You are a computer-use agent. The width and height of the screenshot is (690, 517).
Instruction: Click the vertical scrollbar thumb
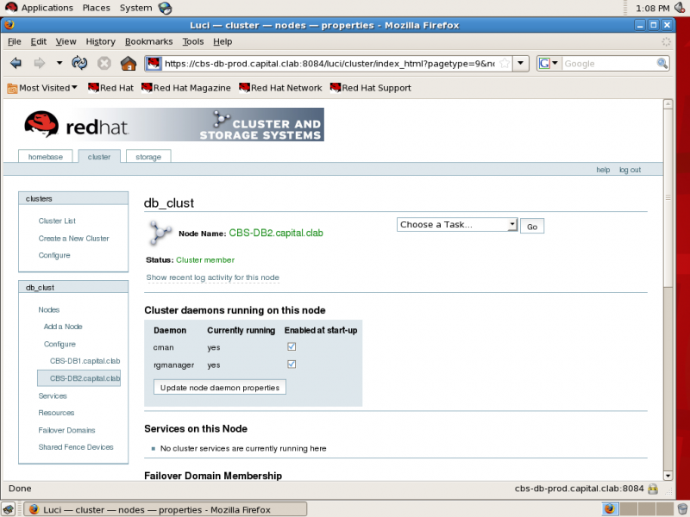point(668,197)
